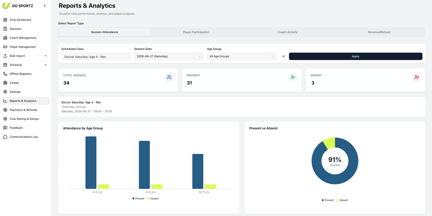This screenshot has height=216, width=432.
Task: Toggle Present legend in bar chart
Action: pos(138,198)
